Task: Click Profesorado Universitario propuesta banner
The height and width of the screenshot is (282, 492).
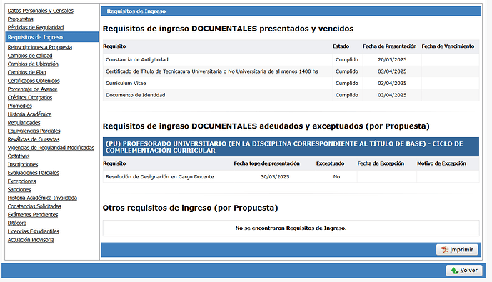Action: tap(291, 147)
